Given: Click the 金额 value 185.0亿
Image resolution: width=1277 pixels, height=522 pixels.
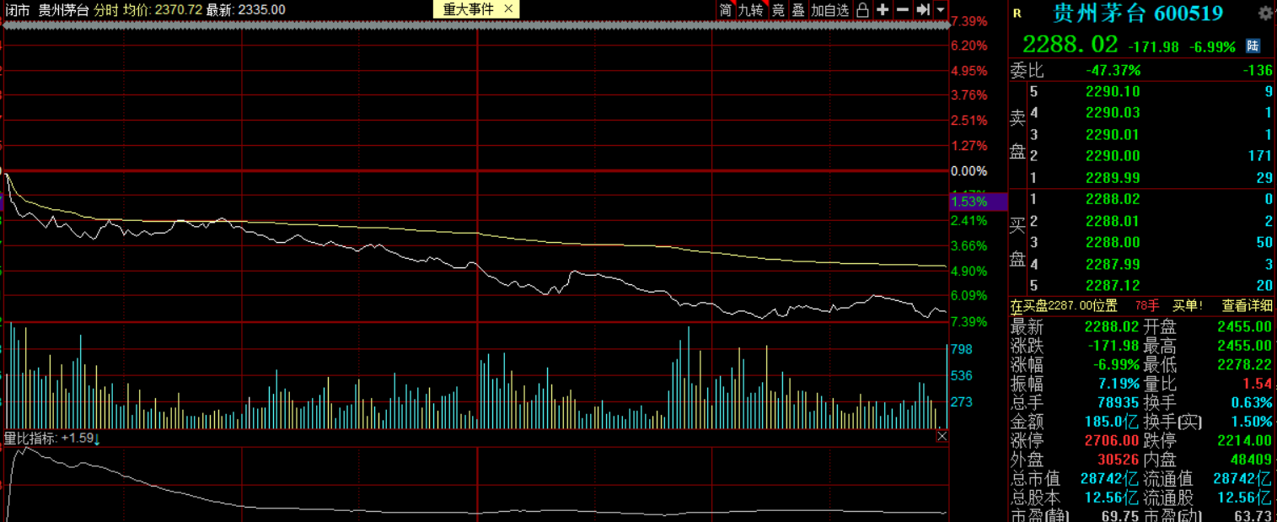Looking at the screenshot, I should pos(1113,422).
